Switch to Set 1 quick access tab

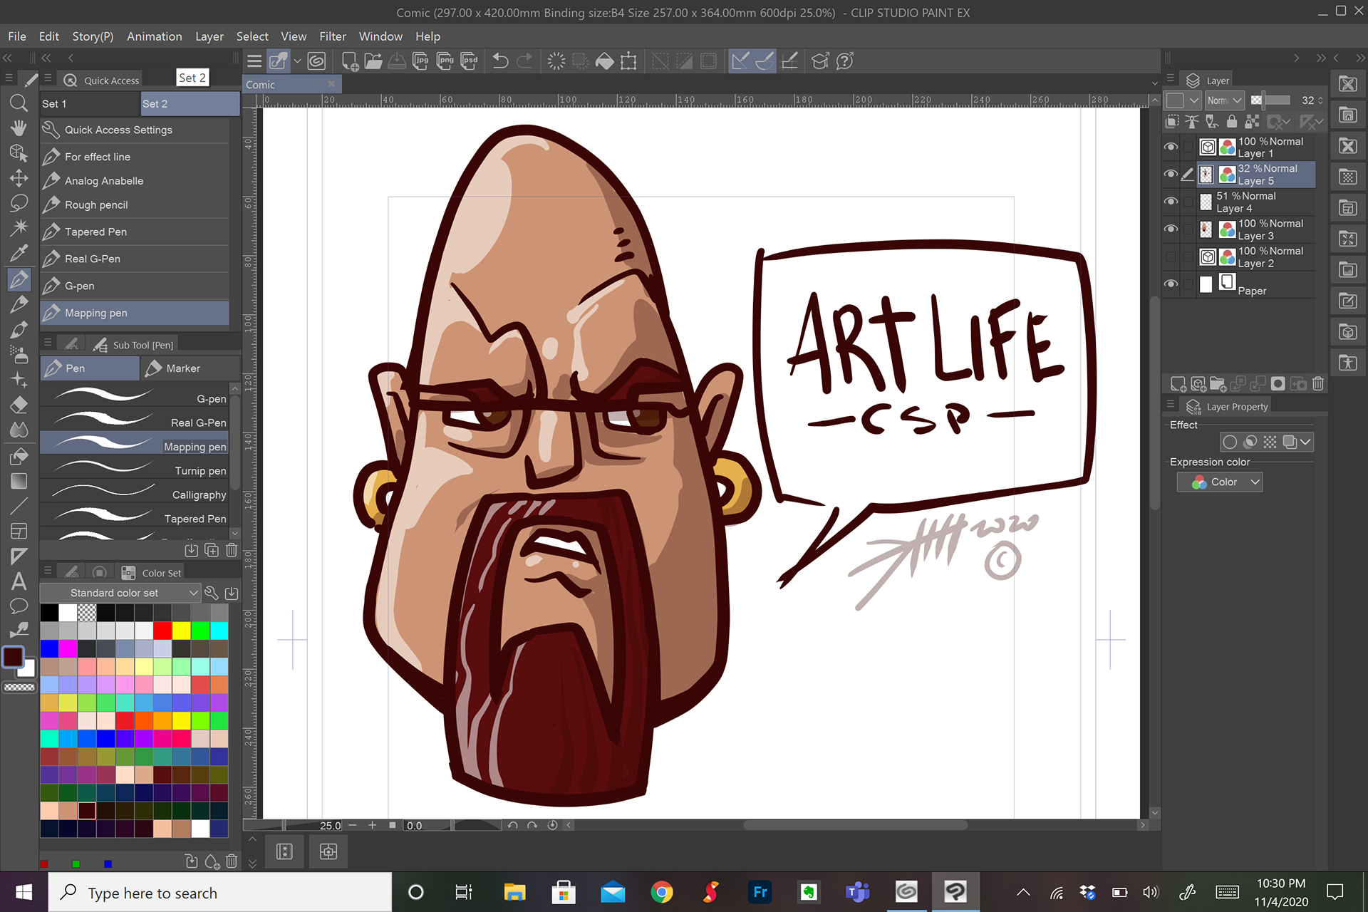89,103
